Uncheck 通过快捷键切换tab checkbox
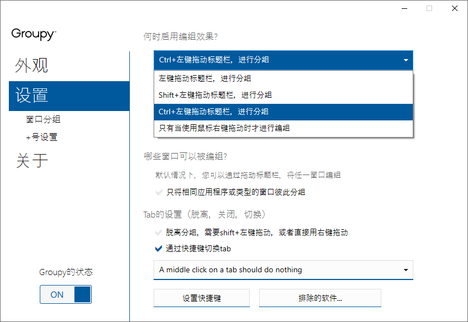Screen dimensions: 468x322 (x=160, y=249)
